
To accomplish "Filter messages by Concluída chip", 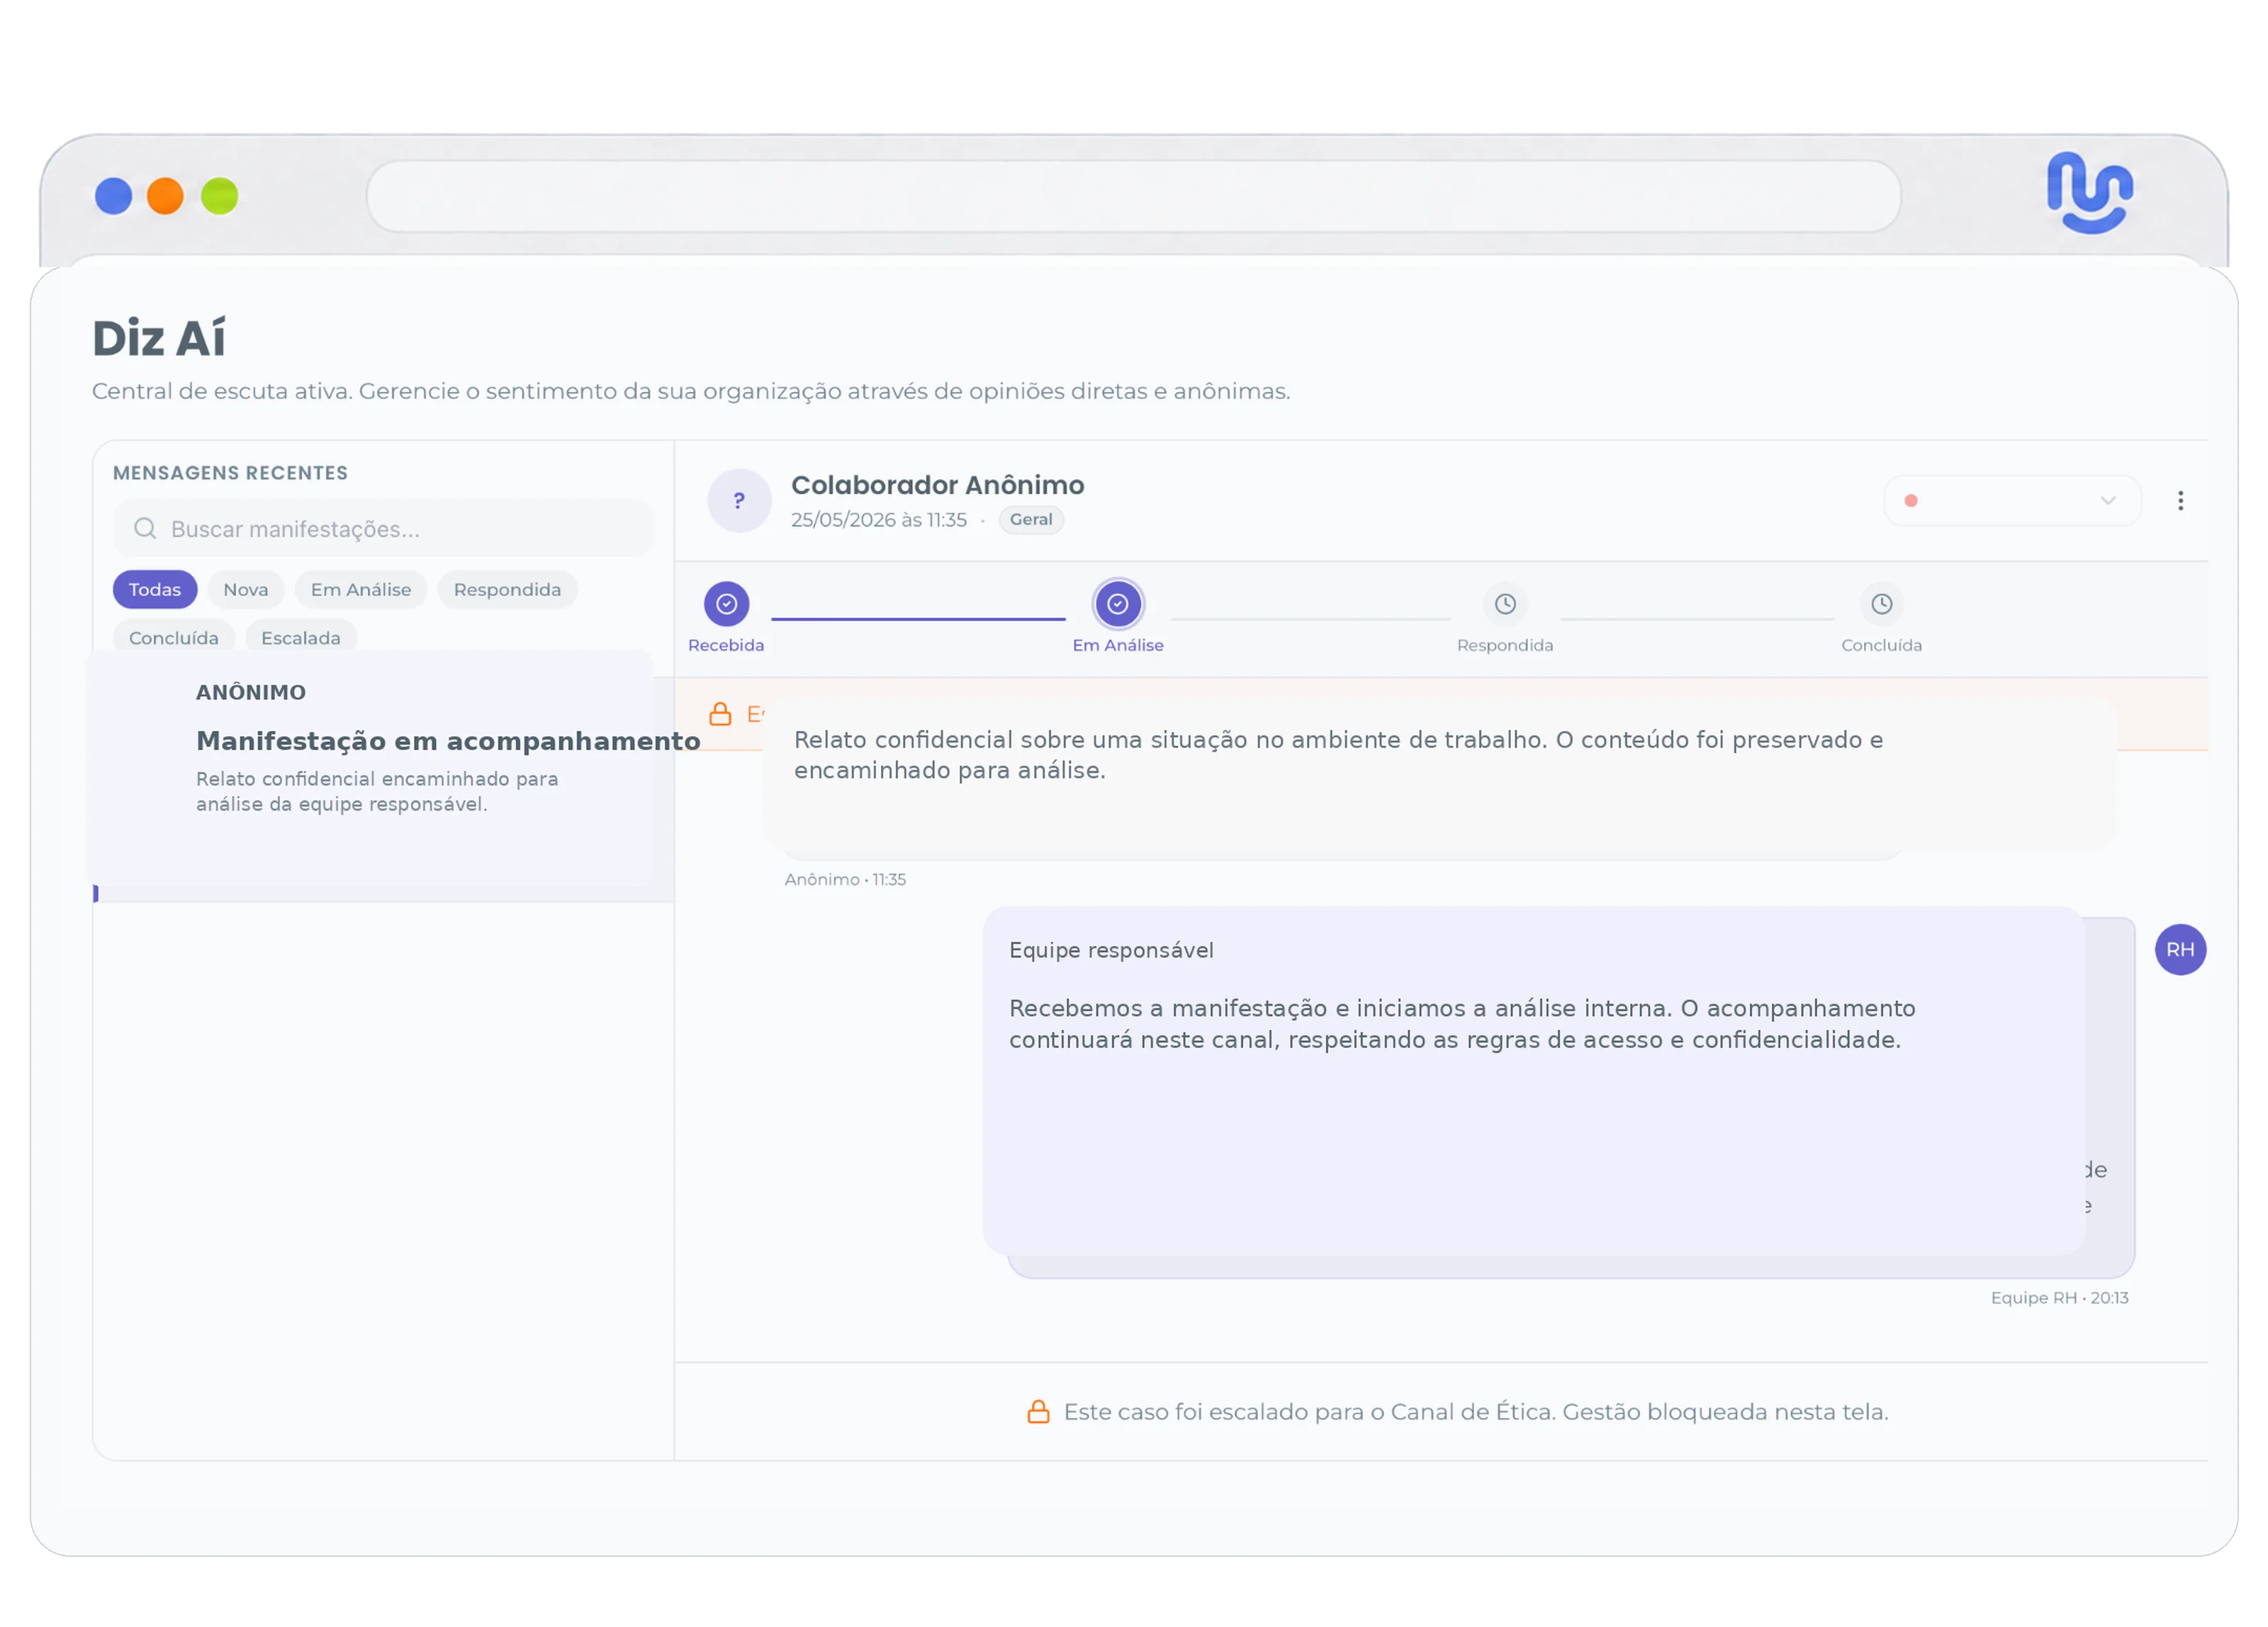I will tap(174, 637).
